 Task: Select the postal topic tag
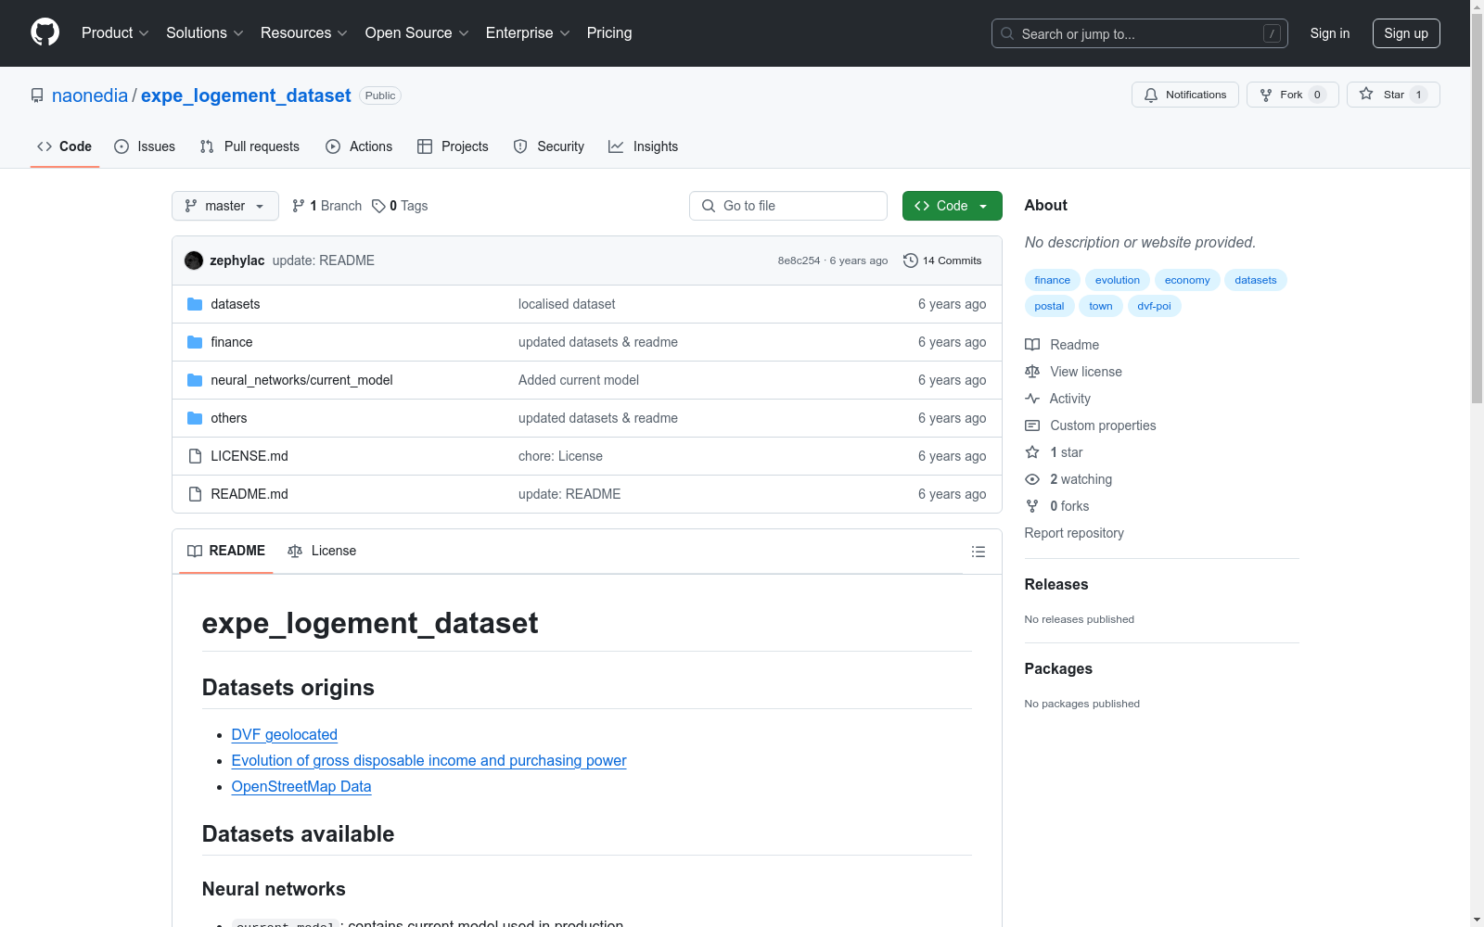[1050, 306]
